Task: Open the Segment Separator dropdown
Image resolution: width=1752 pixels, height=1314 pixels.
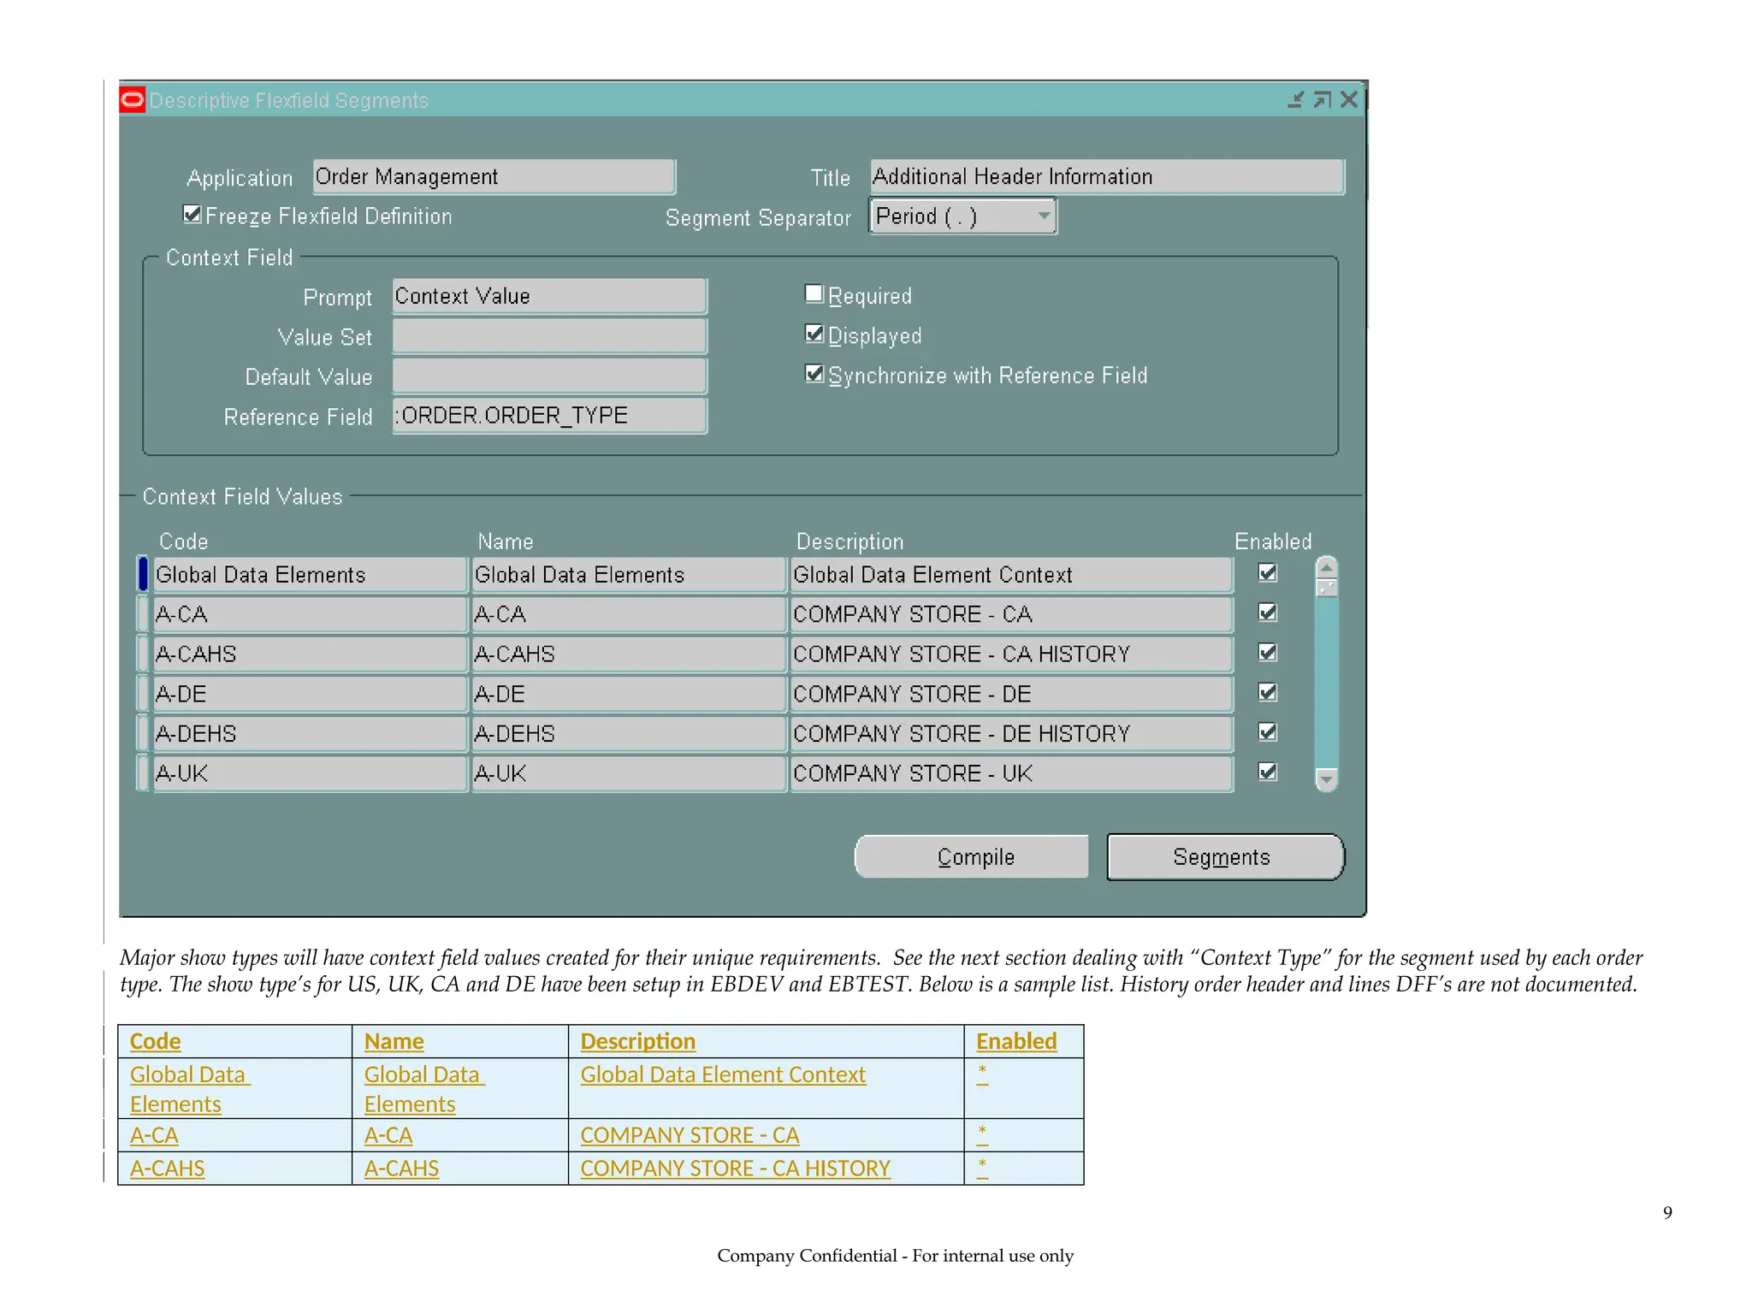Action: (963, 216)
